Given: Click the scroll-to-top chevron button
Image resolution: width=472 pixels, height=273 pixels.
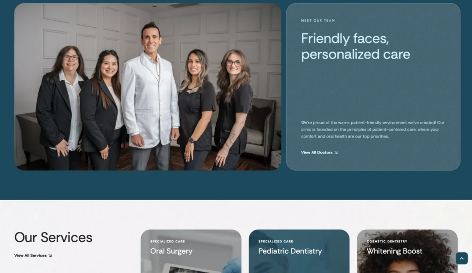Looking at the screenshot, I should tap(461, 258).
